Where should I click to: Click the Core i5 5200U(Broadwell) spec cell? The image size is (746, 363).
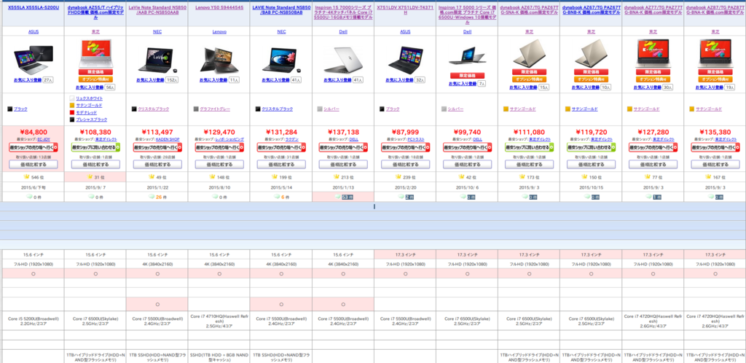click(x=34, y=319)
